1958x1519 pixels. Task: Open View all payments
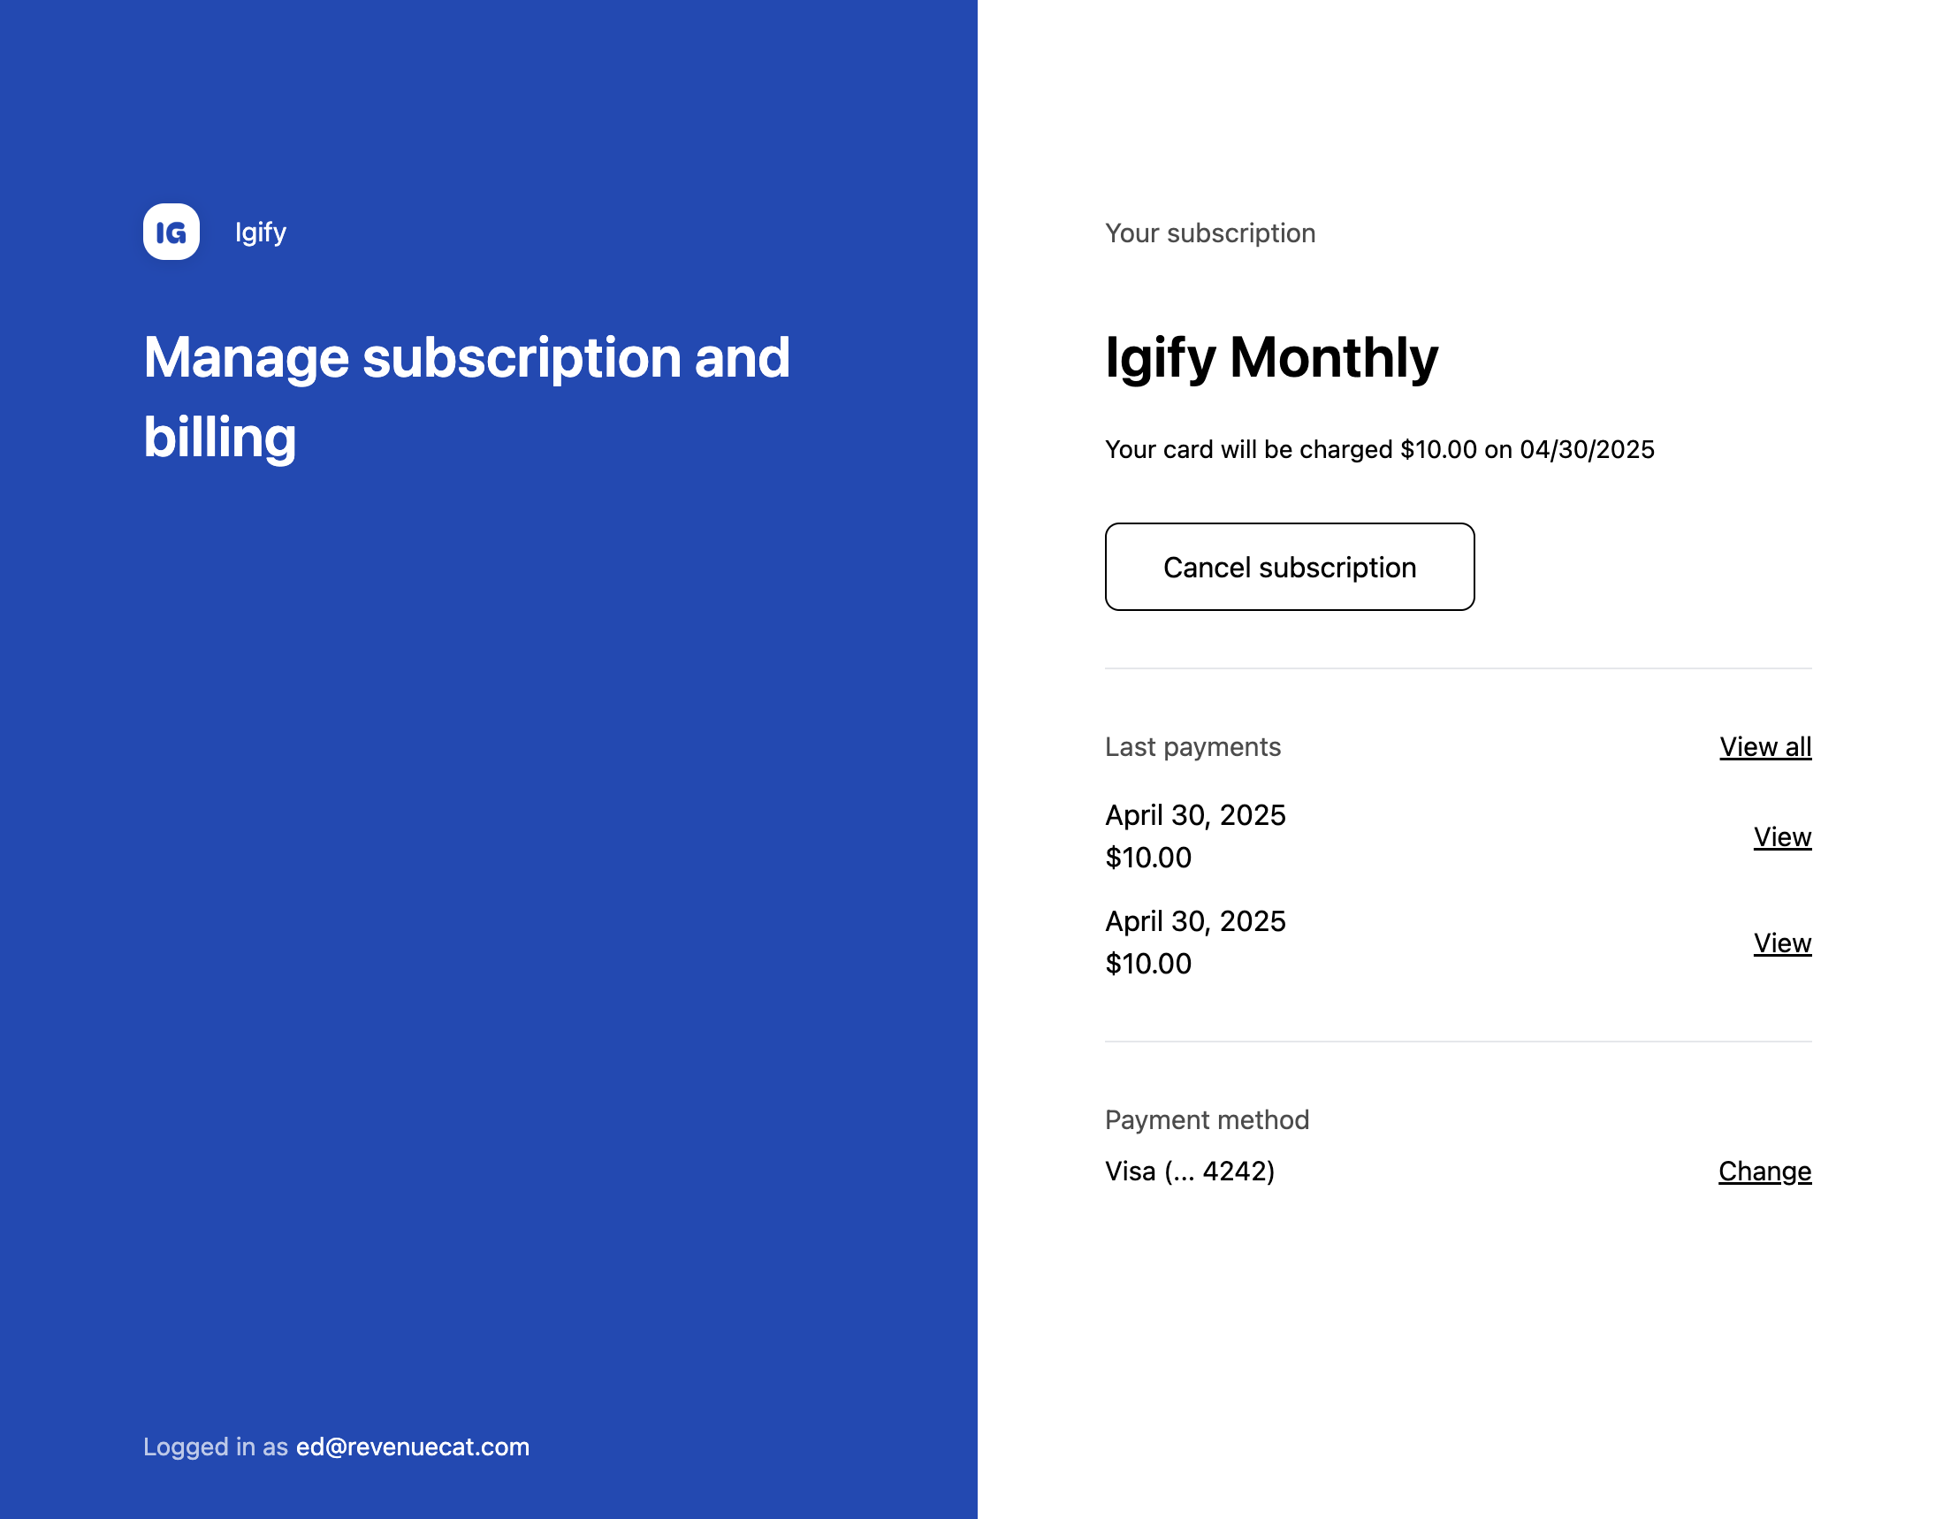pos(1764,747)
